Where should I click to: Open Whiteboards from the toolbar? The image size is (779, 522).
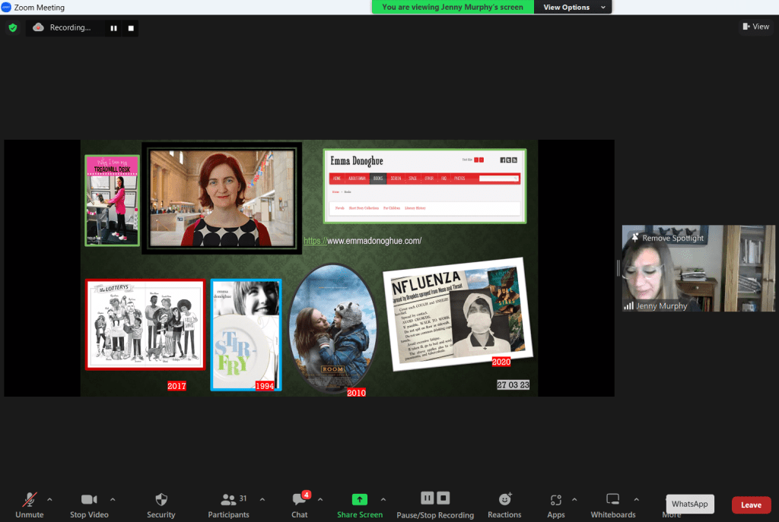pyautogui.click(x=612, y=500)
